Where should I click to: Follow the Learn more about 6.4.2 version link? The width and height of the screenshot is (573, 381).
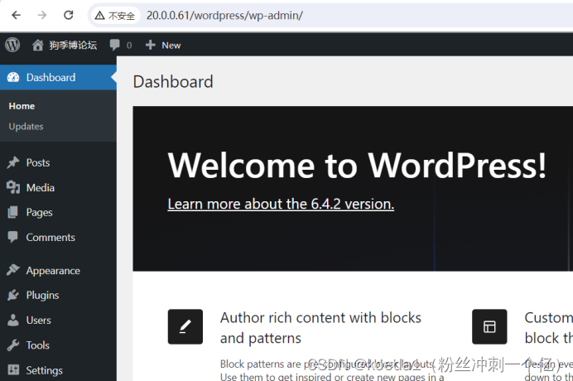[x=281, y=204]
